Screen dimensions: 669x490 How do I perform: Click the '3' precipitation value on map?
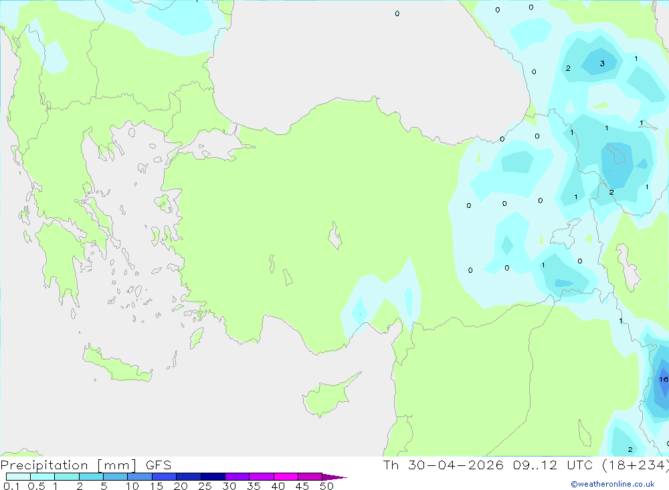point(602,64)
